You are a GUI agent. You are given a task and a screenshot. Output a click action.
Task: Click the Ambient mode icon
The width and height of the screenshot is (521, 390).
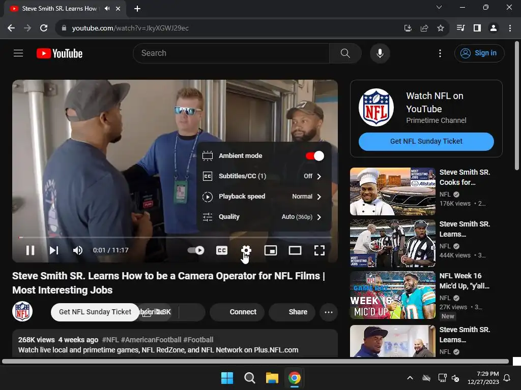pyautogui.click(x=208, y=156)
